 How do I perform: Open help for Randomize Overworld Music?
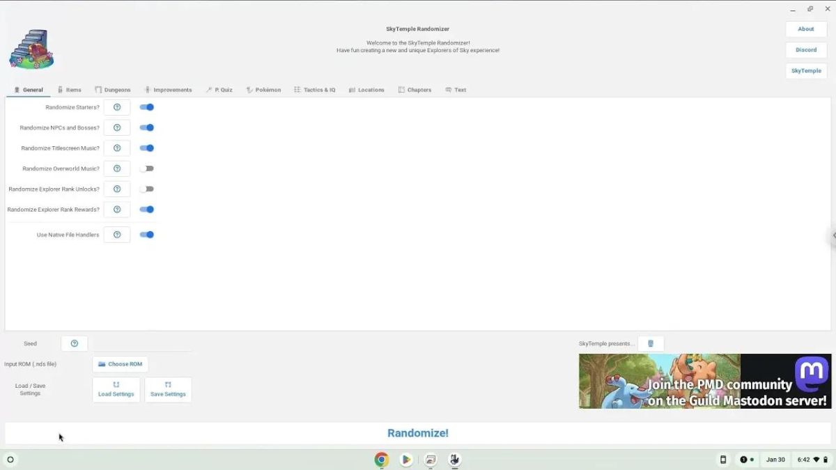117,169
